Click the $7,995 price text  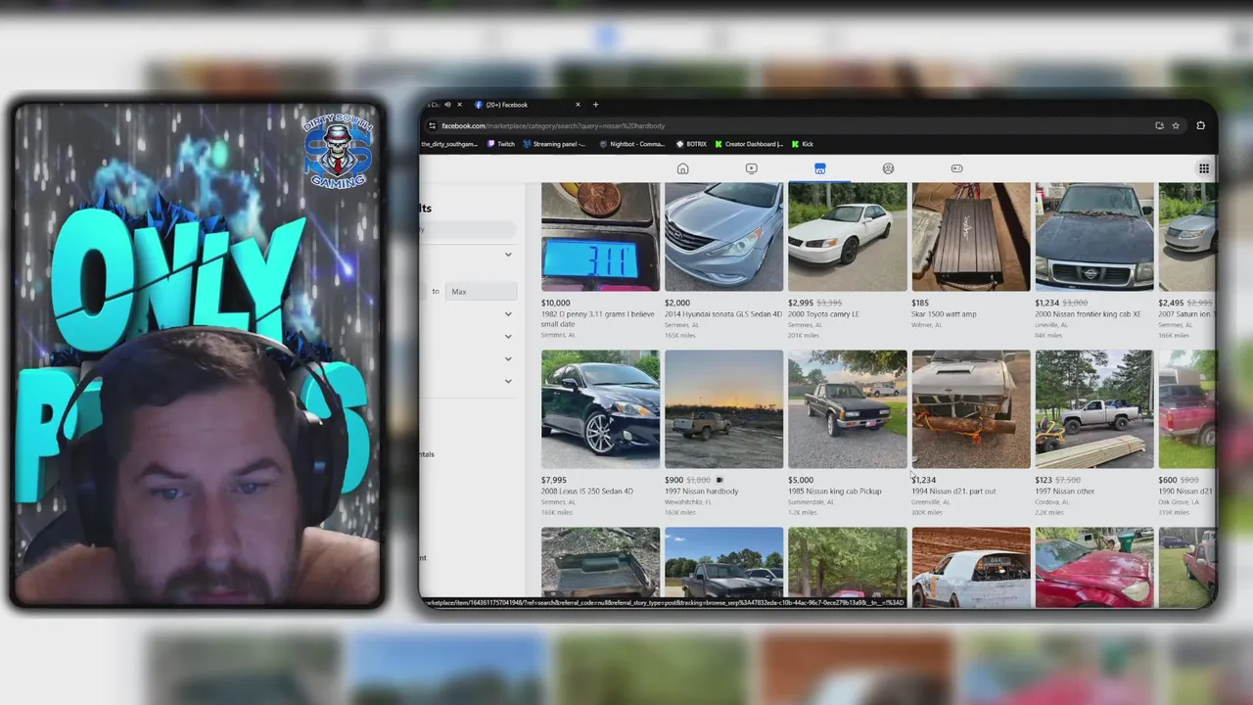pyautogui.click(x=553, y=481)
